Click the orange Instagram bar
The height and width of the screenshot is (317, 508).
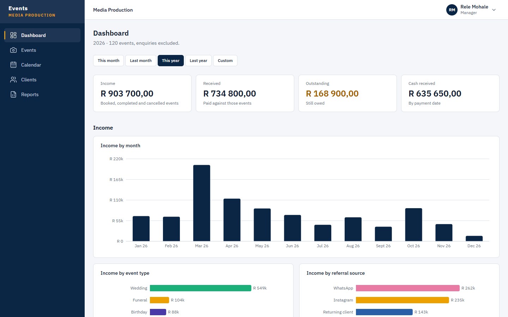(x=403, y=300)
